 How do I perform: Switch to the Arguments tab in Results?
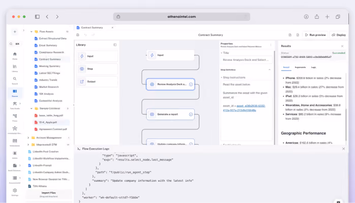(300, 67)
